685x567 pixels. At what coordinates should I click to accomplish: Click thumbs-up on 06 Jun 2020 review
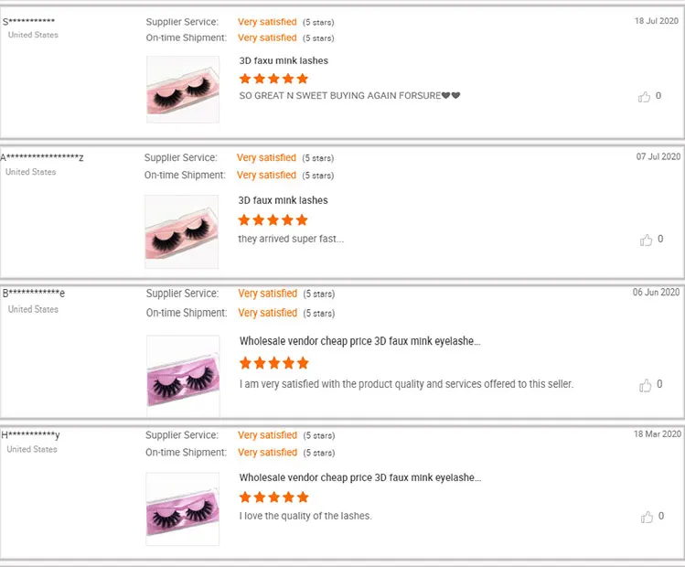pos(646,385)
